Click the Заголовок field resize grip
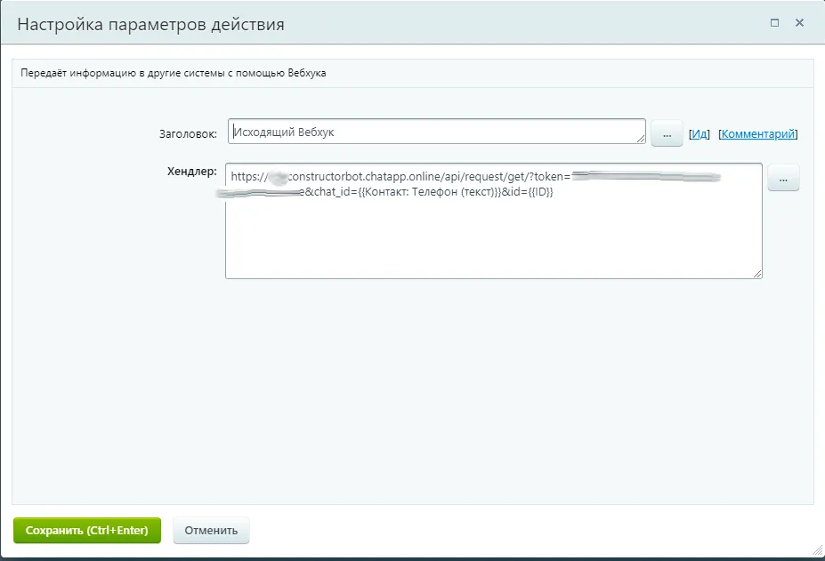This screenshot has width=825, height=561. pyautogui.click(x=640, y=139)
